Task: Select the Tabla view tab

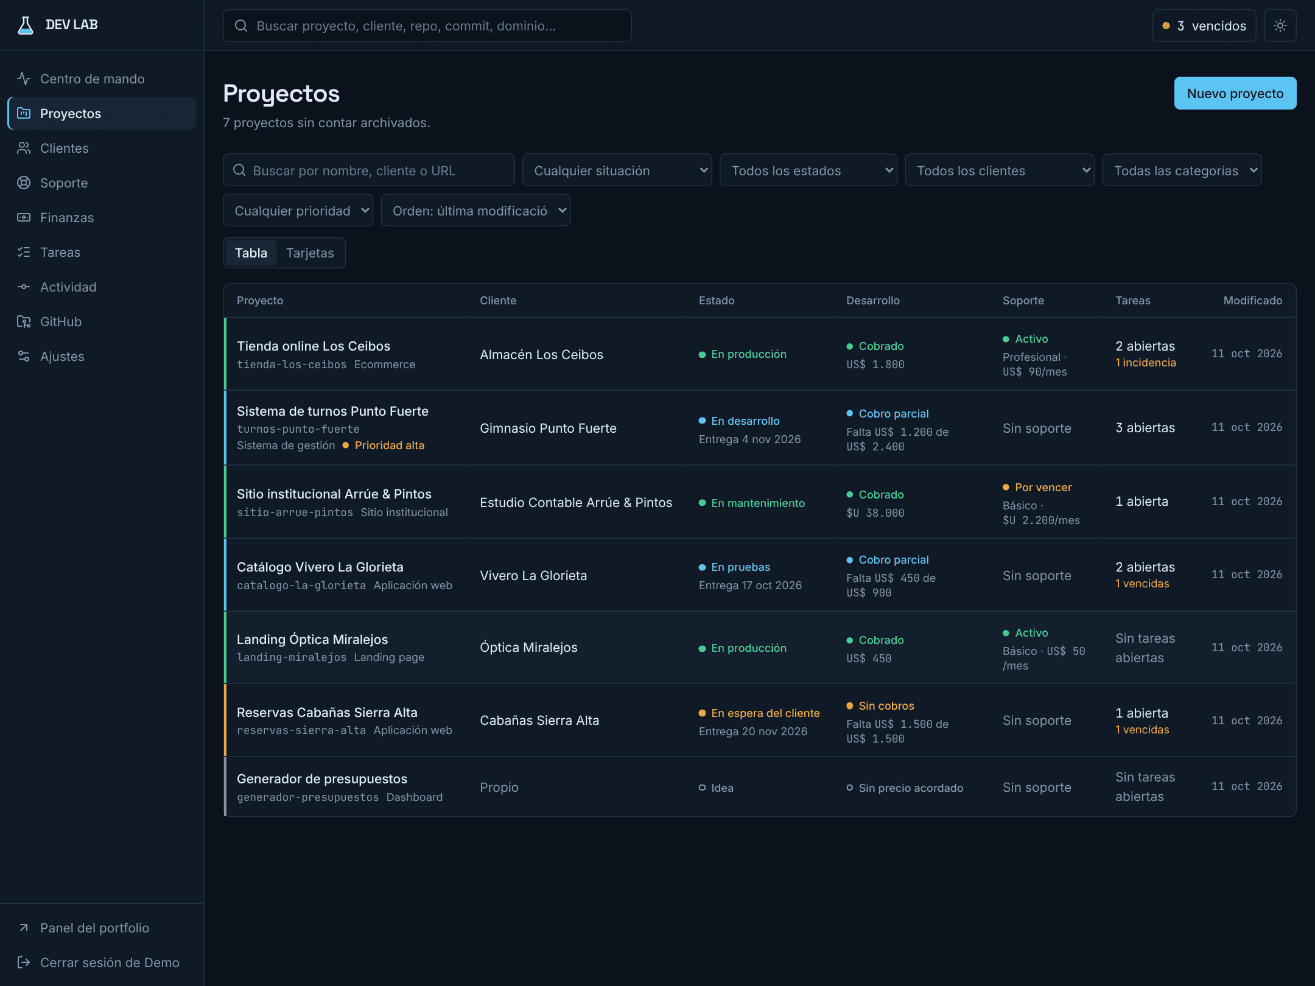Action: click(251, 253)
